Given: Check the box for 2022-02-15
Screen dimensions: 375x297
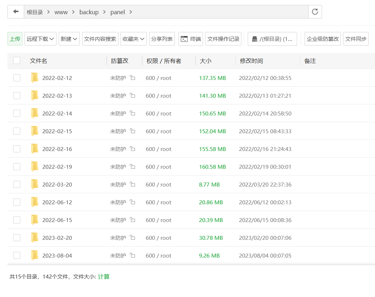Looking at the screenshot, I should 17,131.
